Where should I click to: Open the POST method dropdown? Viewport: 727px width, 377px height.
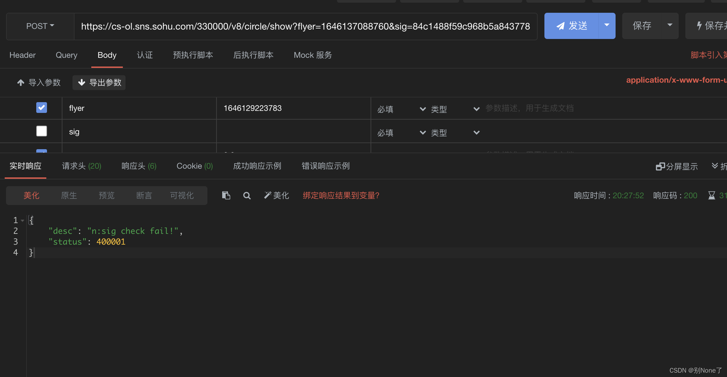coord(40,26)
